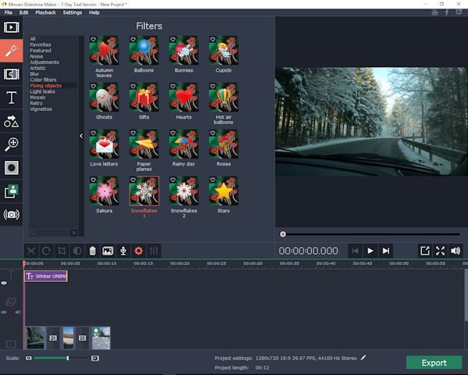
Task: Open the Playback menu
Action: point(46,12)
